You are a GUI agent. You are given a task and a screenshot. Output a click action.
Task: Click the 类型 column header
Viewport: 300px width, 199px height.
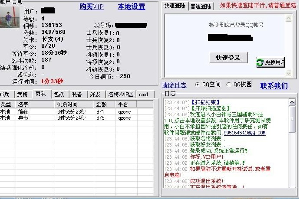point(7,104)
